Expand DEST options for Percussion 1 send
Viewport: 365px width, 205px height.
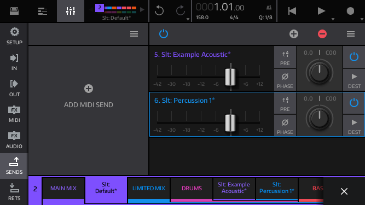(x=354, y=126)
